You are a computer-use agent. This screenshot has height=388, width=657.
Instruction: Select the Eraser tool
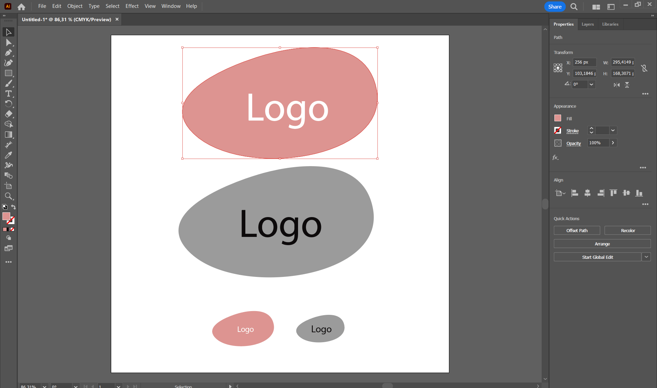[8, 114]
